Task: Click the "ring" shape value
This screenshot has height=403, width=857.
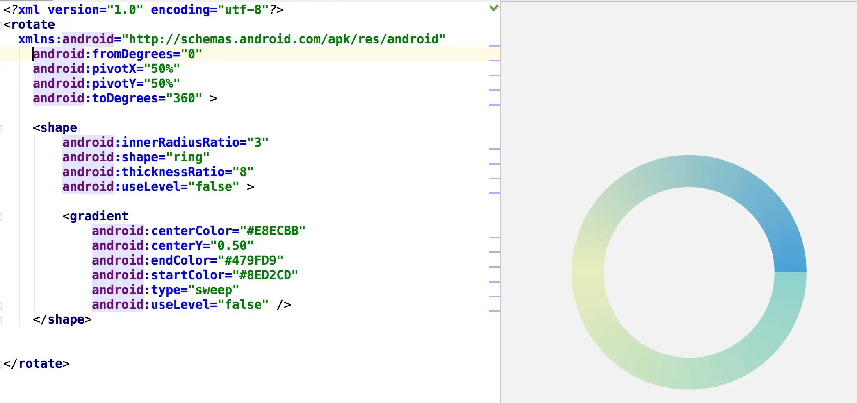Action: coord(188,157)
